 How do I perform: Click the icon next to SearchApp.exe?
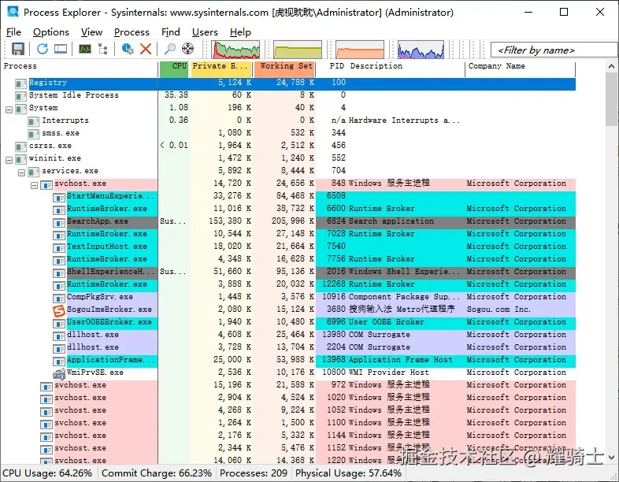pyautogui.click(x=59, y=223)
